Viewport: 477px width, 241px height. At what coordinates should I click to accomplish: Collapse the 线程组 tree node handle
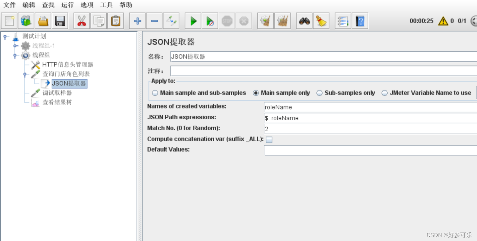[x=15, y=55]
